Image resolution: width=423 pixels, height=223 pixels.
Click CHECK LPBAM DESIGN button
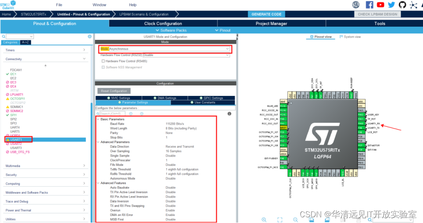377,14
